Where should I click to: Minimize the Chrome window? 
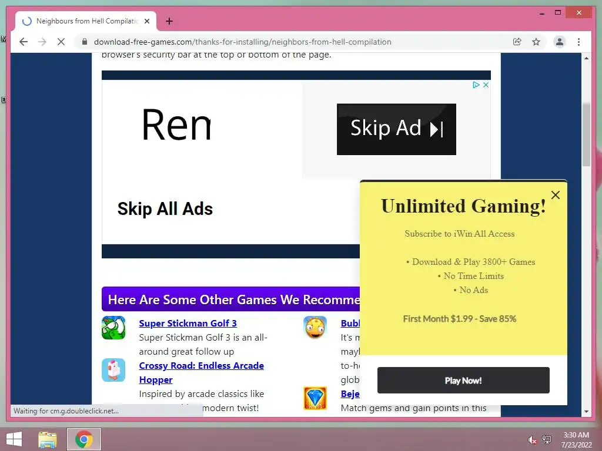click(541, 13)
